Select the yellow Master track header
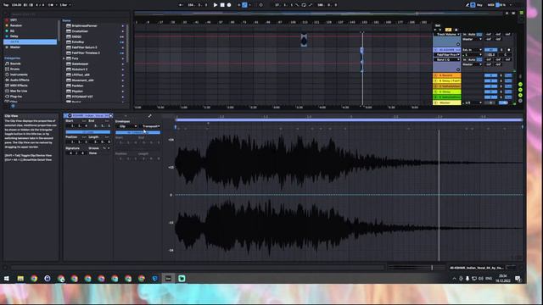Image resolution: width=543 pixels, height=305 pixels. [447, 103]
